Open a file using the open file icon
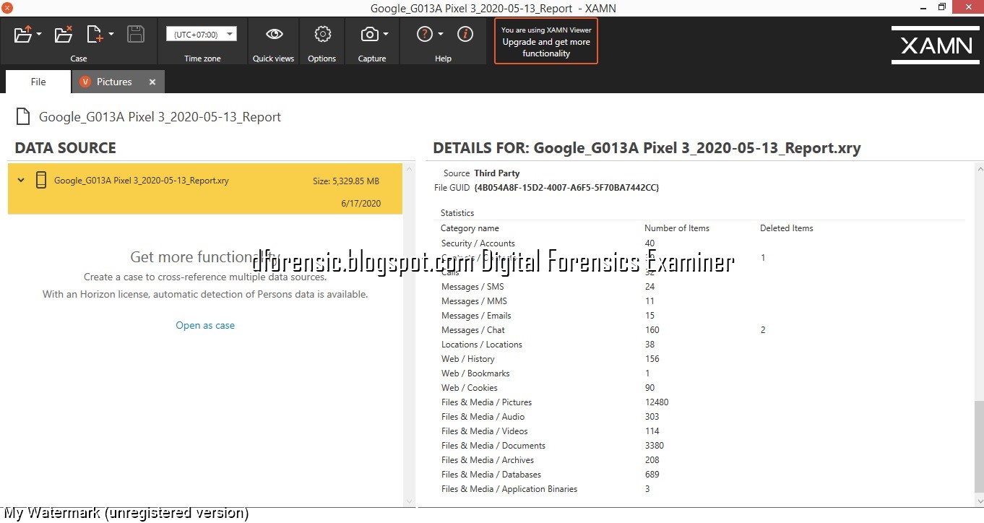This screenshot has height=523, width=984. pos(24,34)
